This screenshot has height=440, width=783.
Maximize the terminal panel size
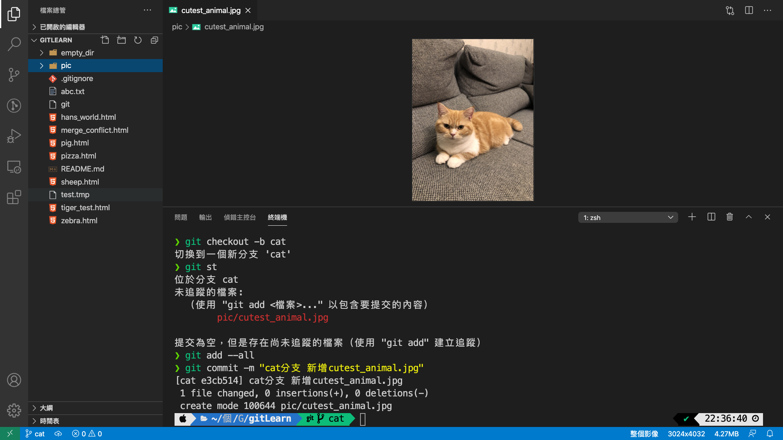tap(749, 217)
